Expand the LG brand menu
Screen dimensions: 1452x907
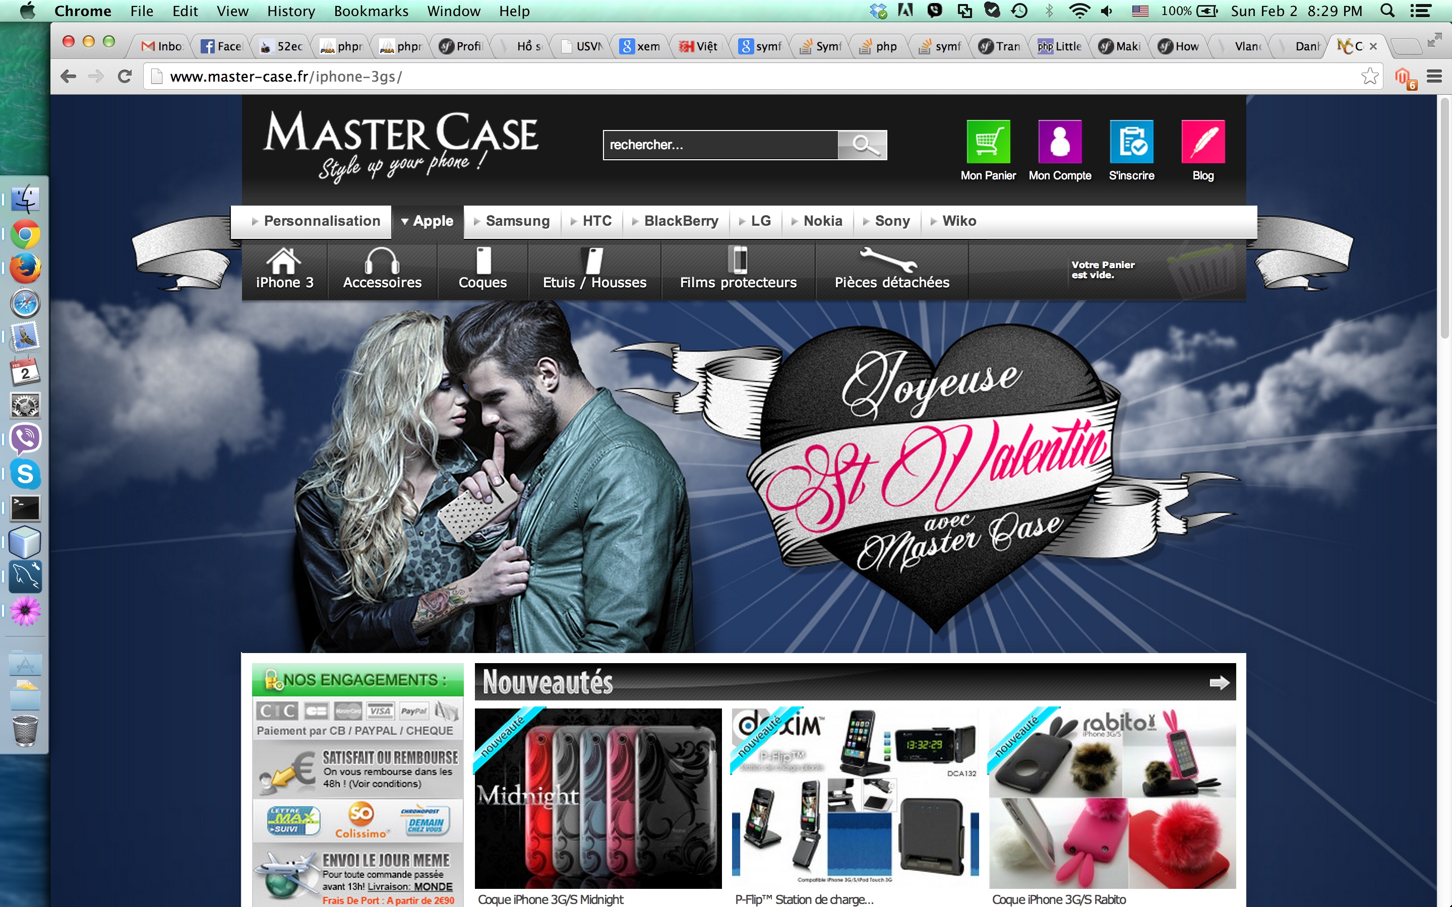click(755, 221)
